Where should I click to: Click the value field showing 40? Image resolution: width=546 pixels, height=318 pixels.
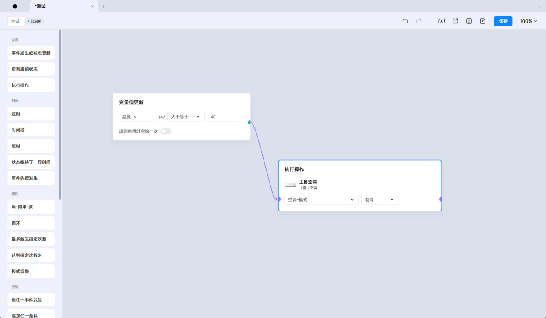226,117
